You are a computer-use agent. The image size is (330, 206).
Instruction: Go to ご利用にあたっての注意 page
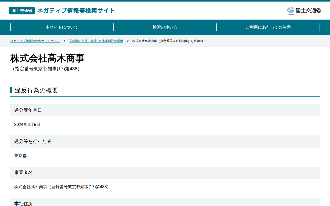tap(268, 27)
